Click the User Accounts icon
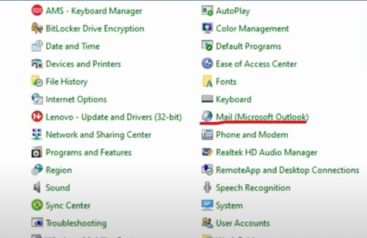Viewport: 367px width, 238px height. [x=207, y=223]
